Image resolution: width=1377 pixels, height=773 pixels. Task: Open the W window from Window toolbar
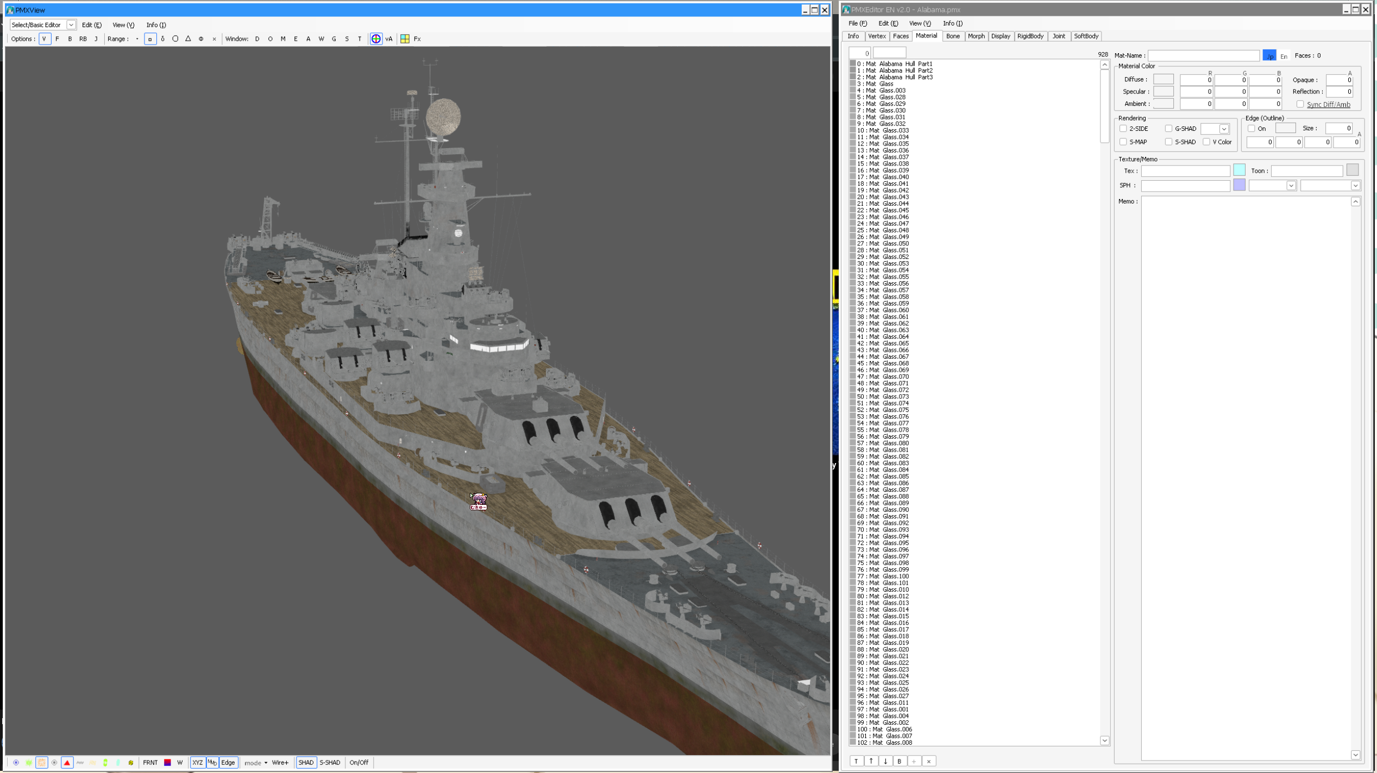[x=321, y=39]
